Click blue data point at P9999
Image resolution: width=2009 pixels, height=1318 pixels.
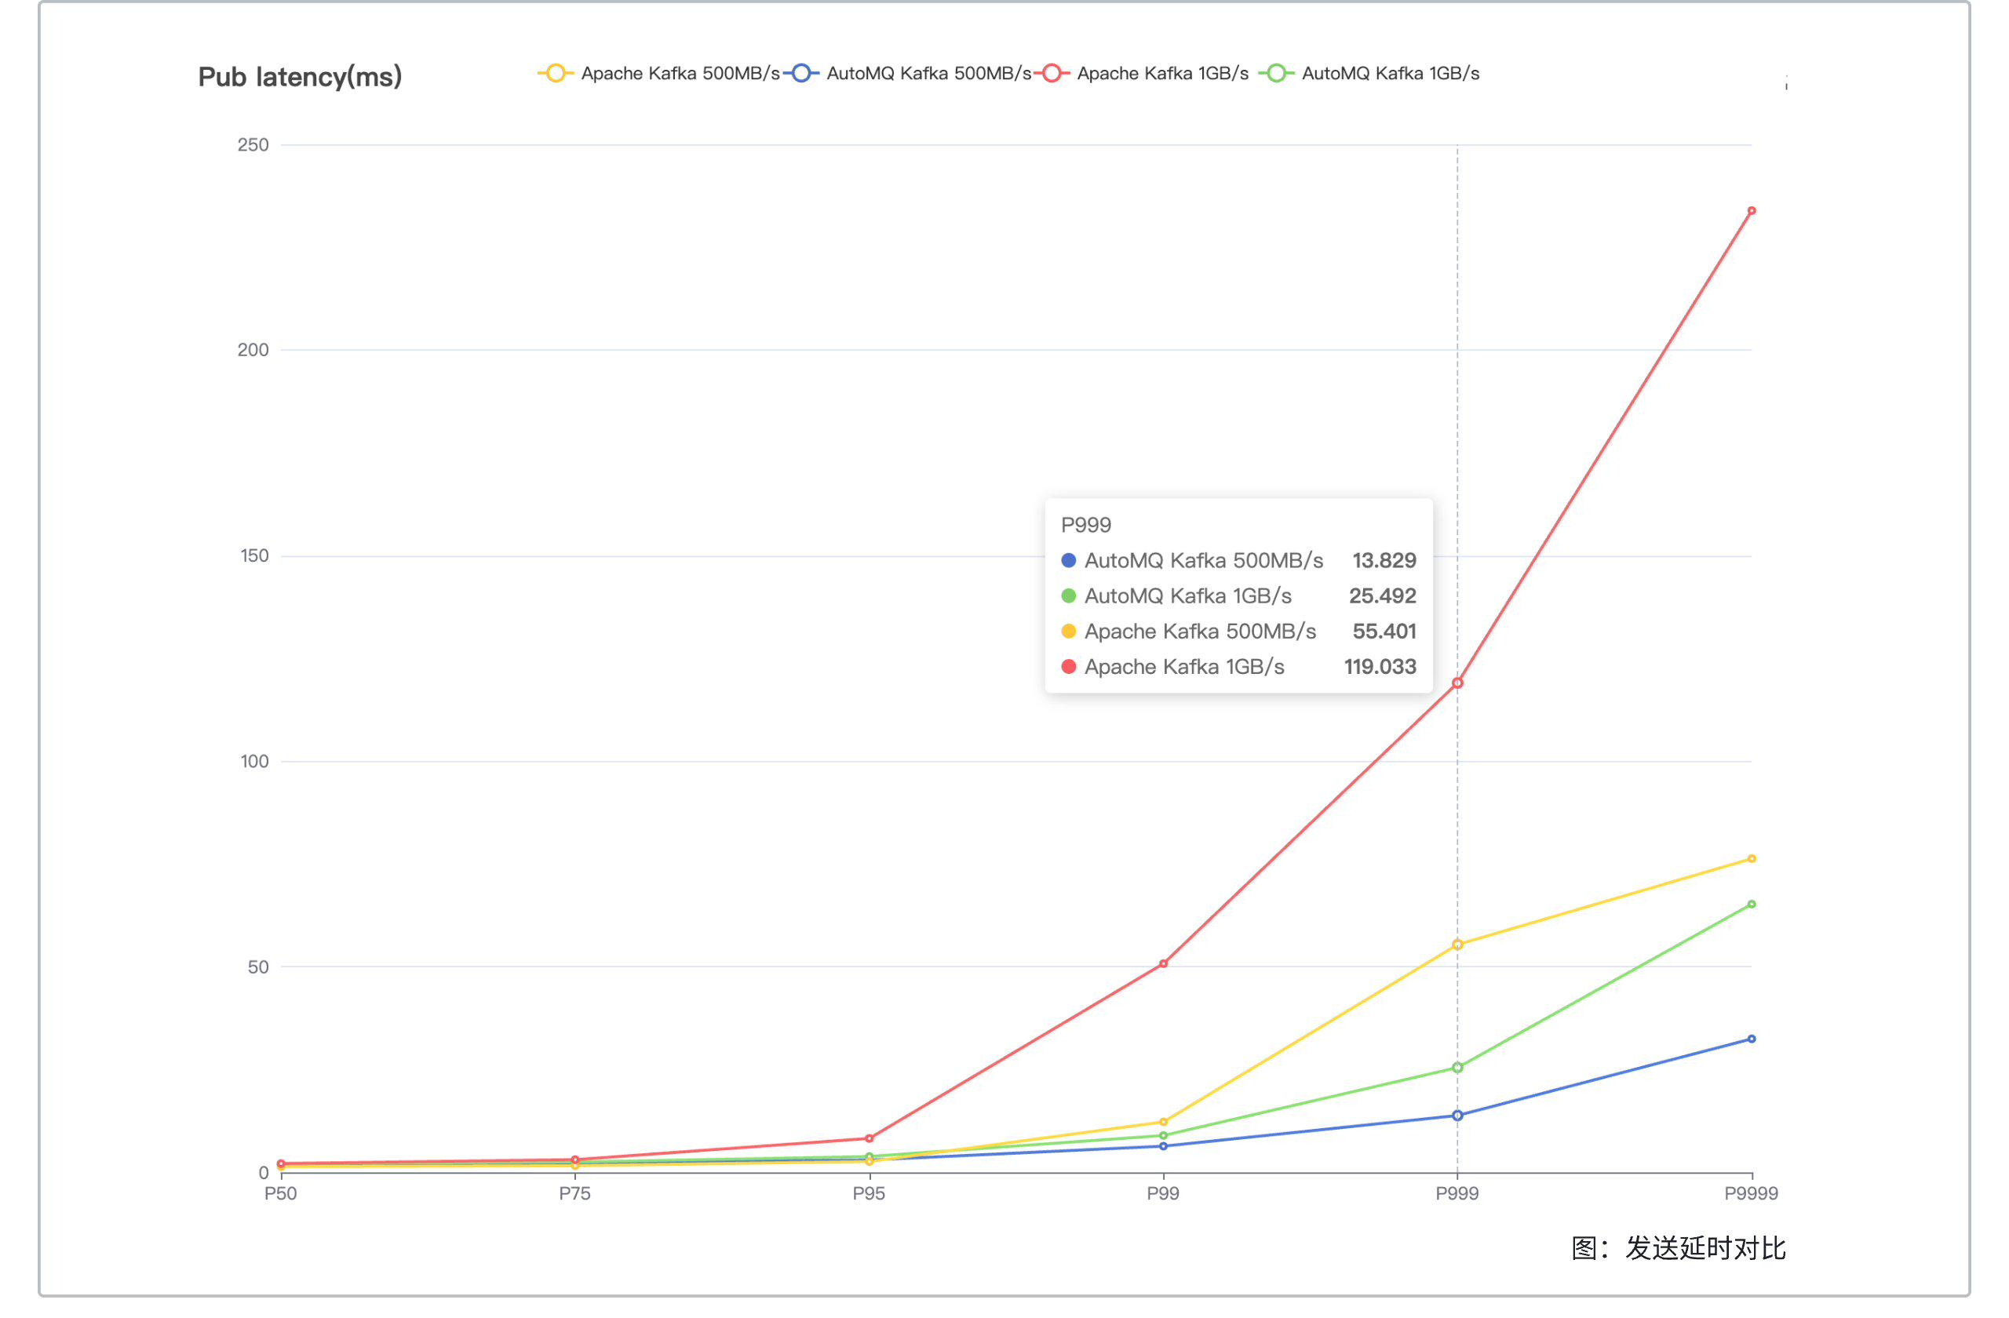click(x=1752, y=1039)
